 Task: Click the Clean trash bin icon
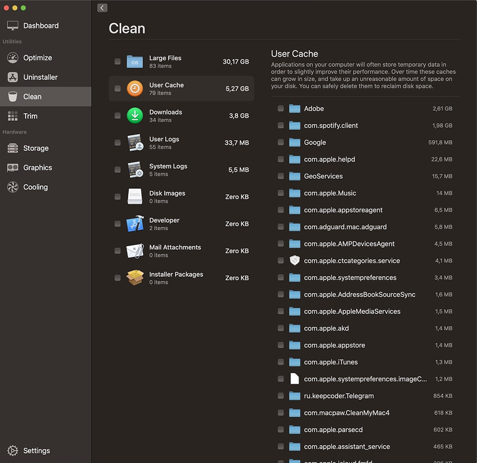(13, 97)
